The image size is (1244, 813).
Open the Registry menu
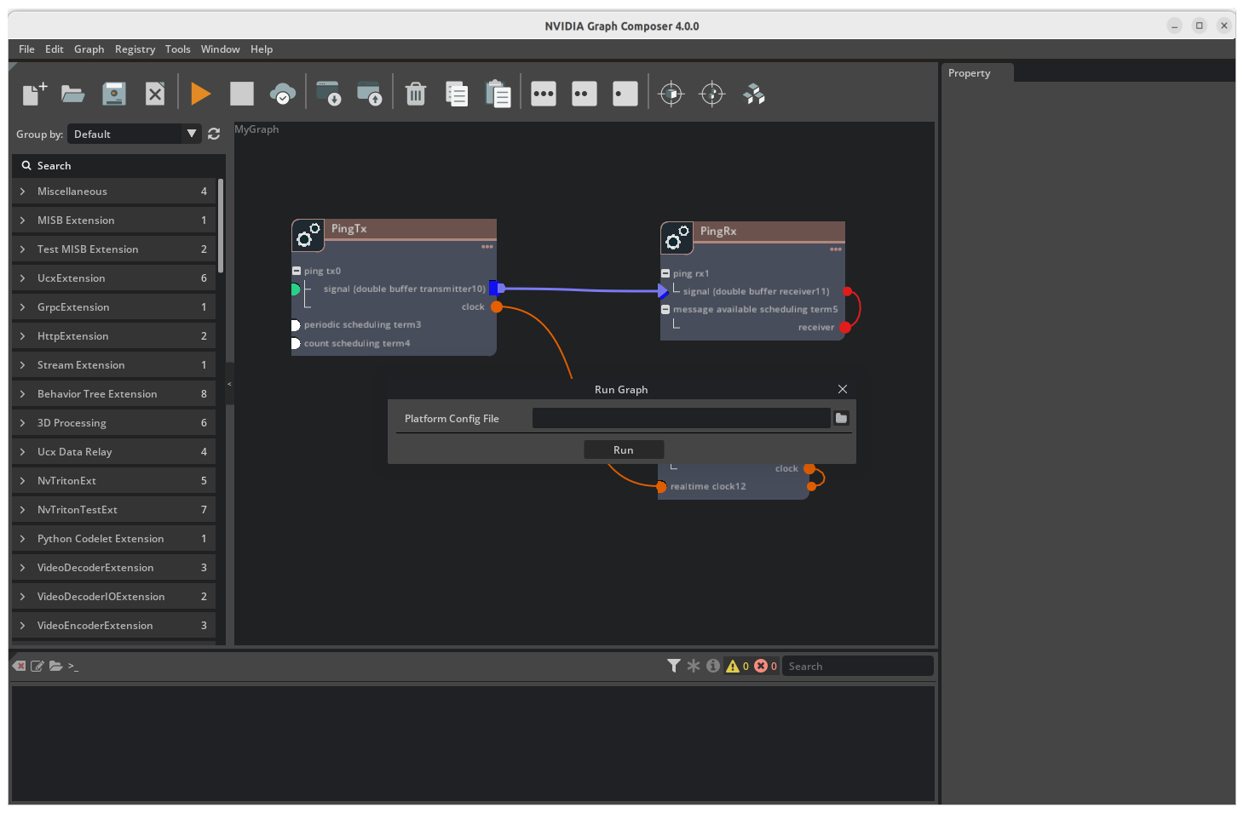click(135, 49)
